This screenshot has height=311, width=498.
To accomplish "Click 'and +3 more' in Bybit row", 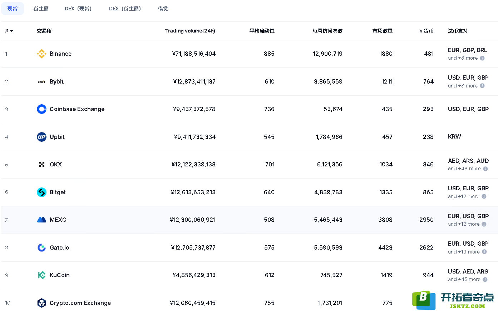I will pyautogui.click(x=463, y=86).
